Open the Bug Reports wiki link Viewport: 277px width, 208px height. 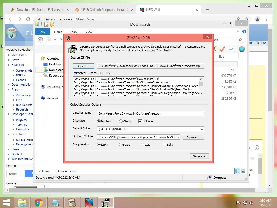pos(24,105)
